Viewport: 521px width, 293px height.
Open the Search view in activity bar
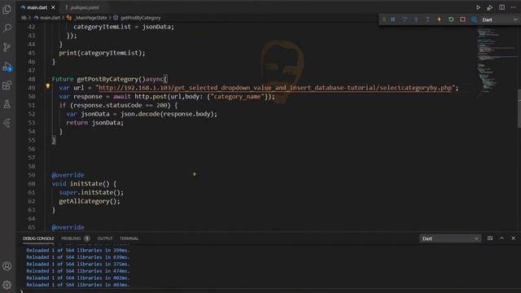tap(7, 28)
